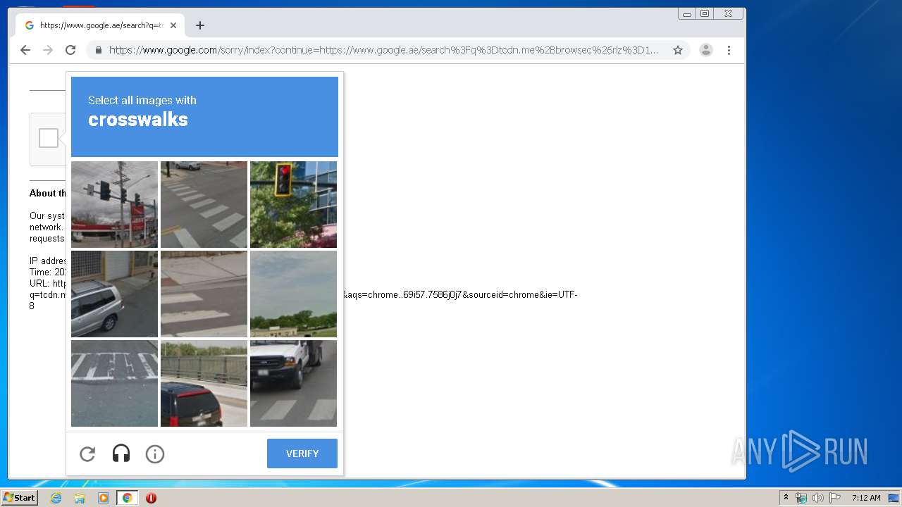
Task: Launch Internet Explorer from taskbar
Action: (56, 498)
